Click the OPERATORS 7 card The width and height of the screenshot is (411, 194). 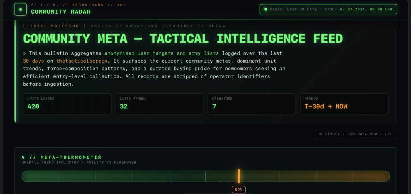click(x=252, y=104)
